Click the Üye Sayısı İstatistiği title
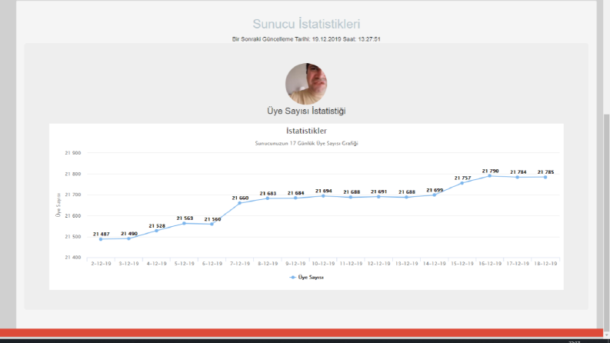Screen dimensions: 610x343 click(306, 112)
